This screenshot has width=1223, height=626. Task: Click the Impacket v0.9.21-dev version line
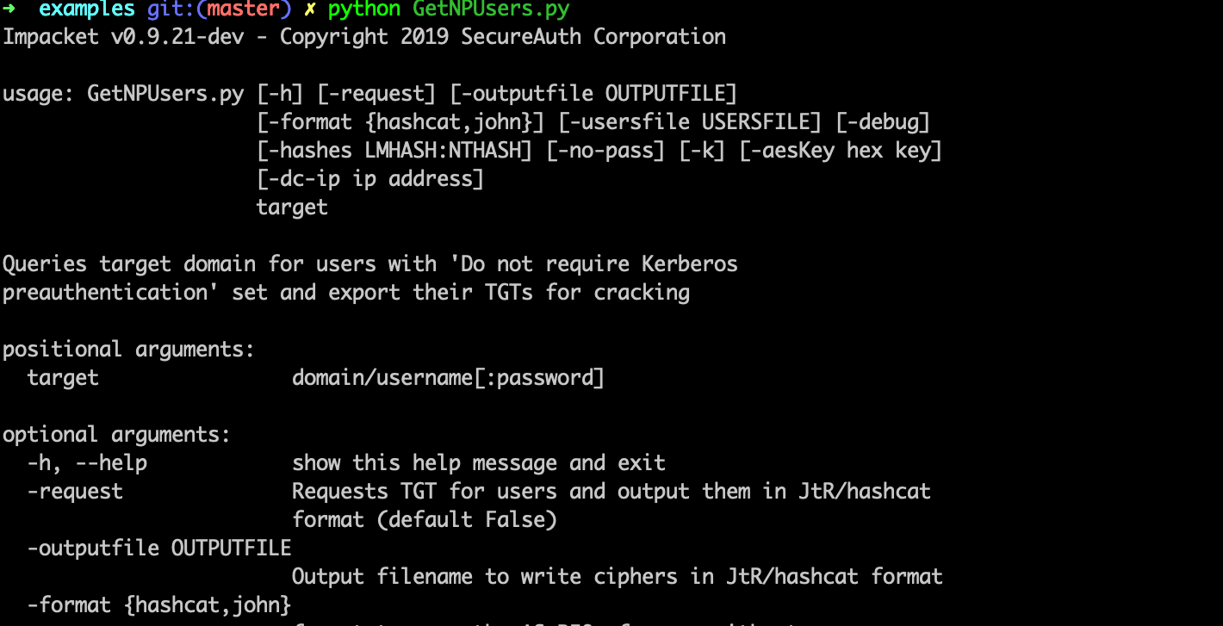pos(364,37)
